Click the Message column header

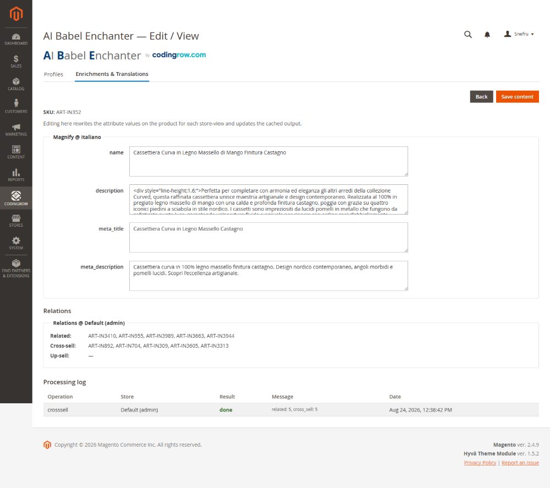pos(282,397)
